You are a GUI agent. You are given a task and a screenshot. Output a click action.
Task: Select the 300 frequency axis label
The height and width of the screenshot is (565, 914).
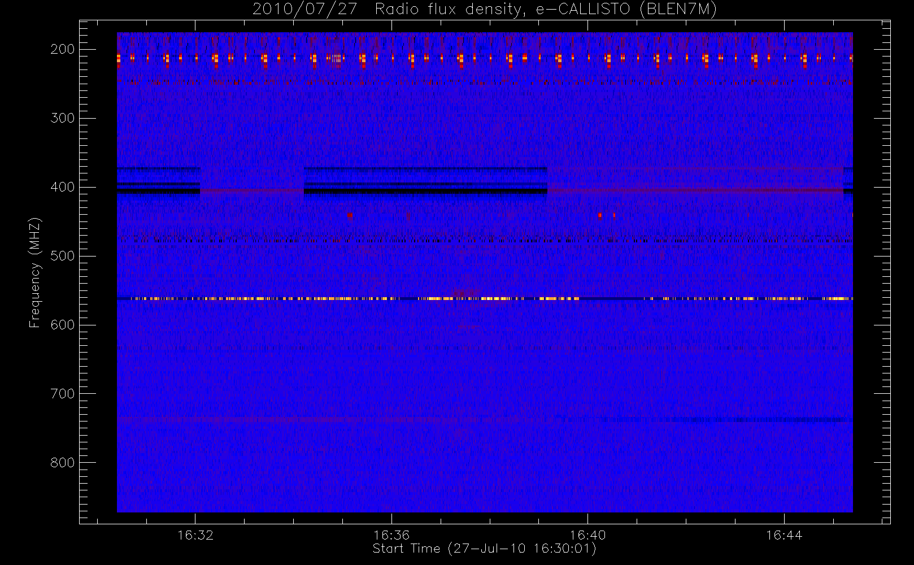62,118
